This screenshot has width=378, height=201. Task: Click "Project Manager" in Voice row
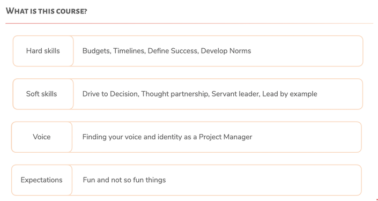pos(225,137)
